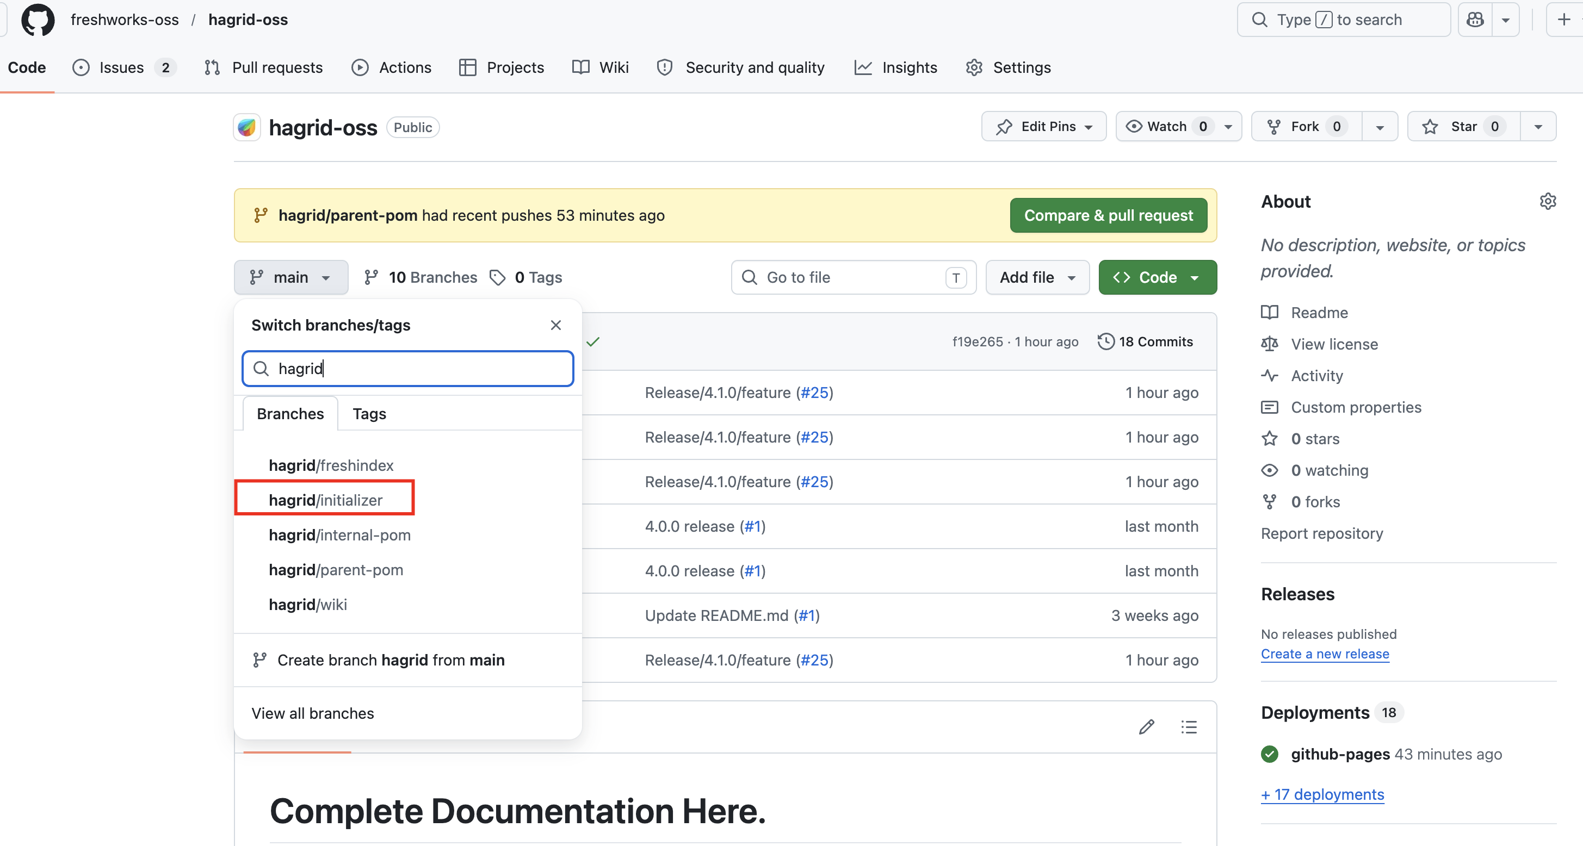The image size is (1583, 846).
Task: Close the Switch branches/tags popup
Action: [x=555, y=326]
